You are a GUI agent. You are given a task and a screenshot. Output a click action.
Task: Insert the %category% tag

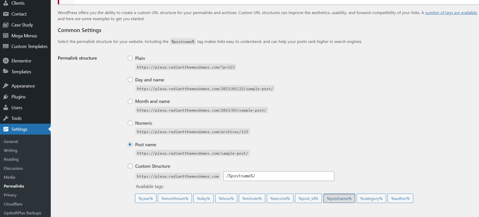click(x=371, y=198)
